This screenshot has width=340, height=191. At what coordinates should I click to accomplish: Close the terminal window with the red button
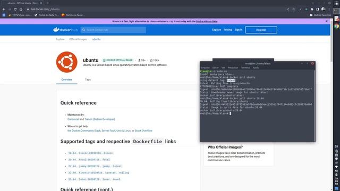click(312, 64)
